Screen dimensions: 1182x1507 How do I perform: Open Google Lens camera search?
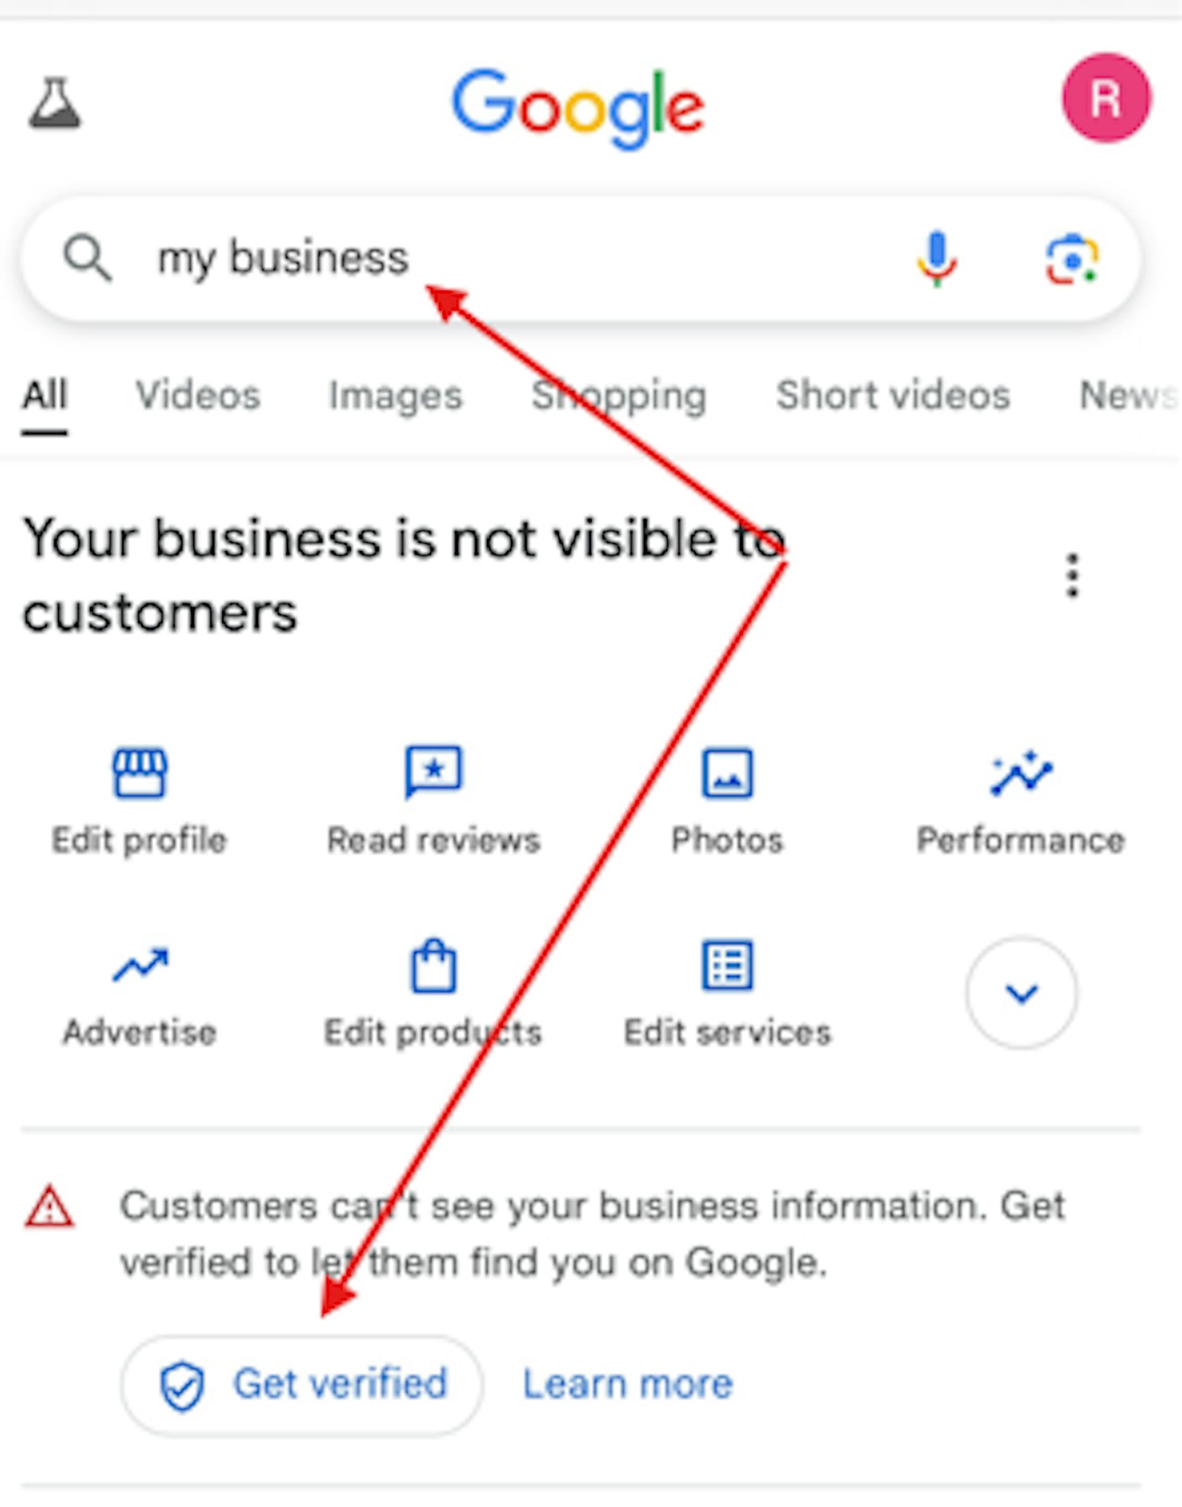coord(1071,260)
